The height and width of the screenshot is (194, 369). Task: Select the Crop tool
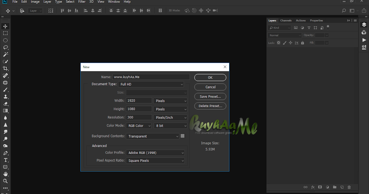coord(5,68)
